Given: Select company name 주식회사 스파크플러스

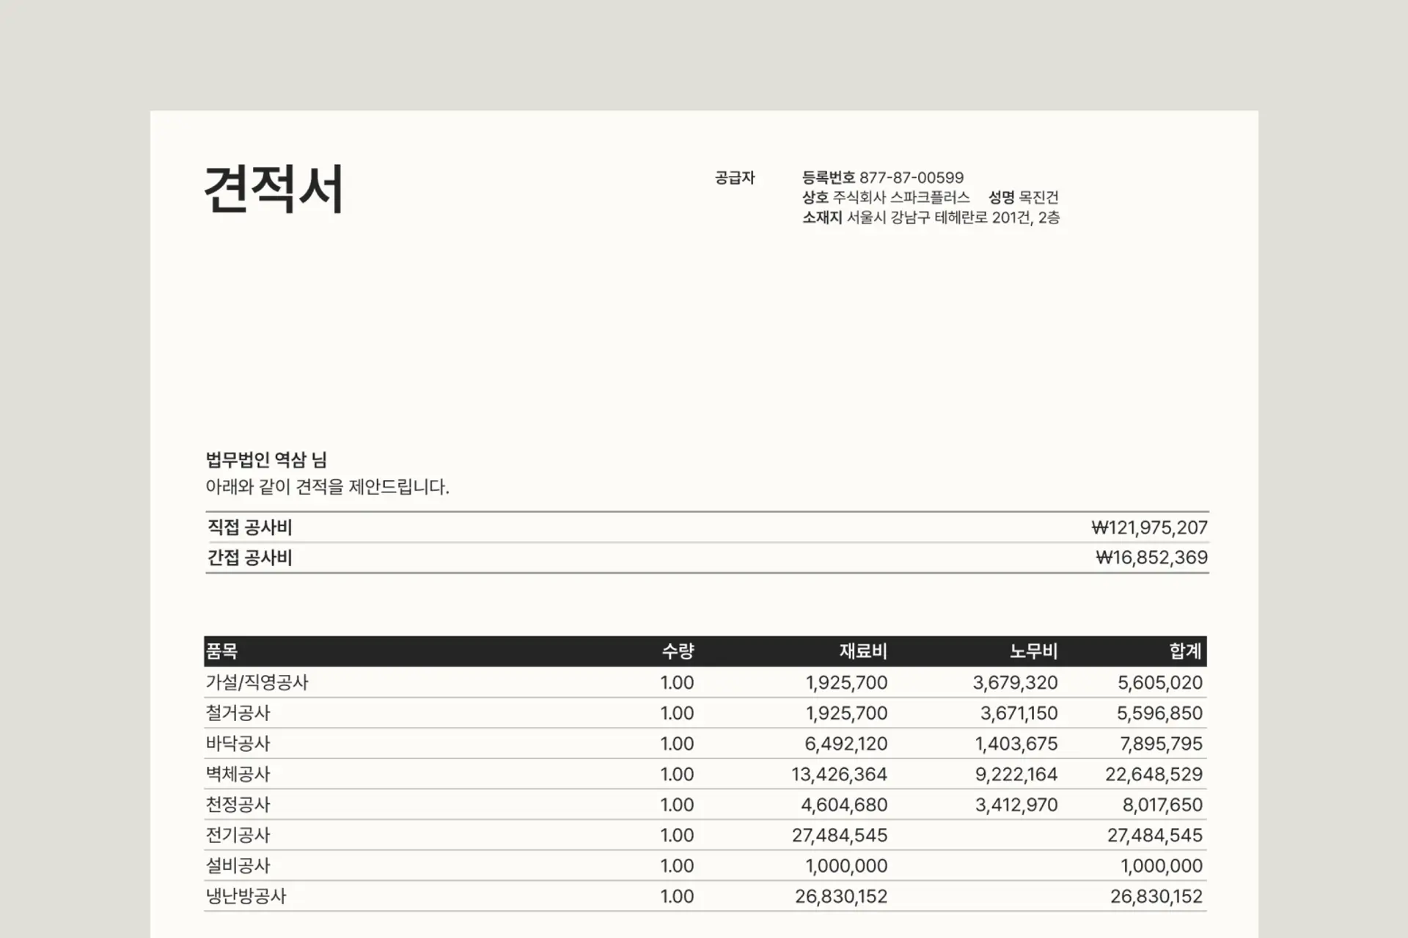Looking at the screenshot, I should tap(901, 198).
